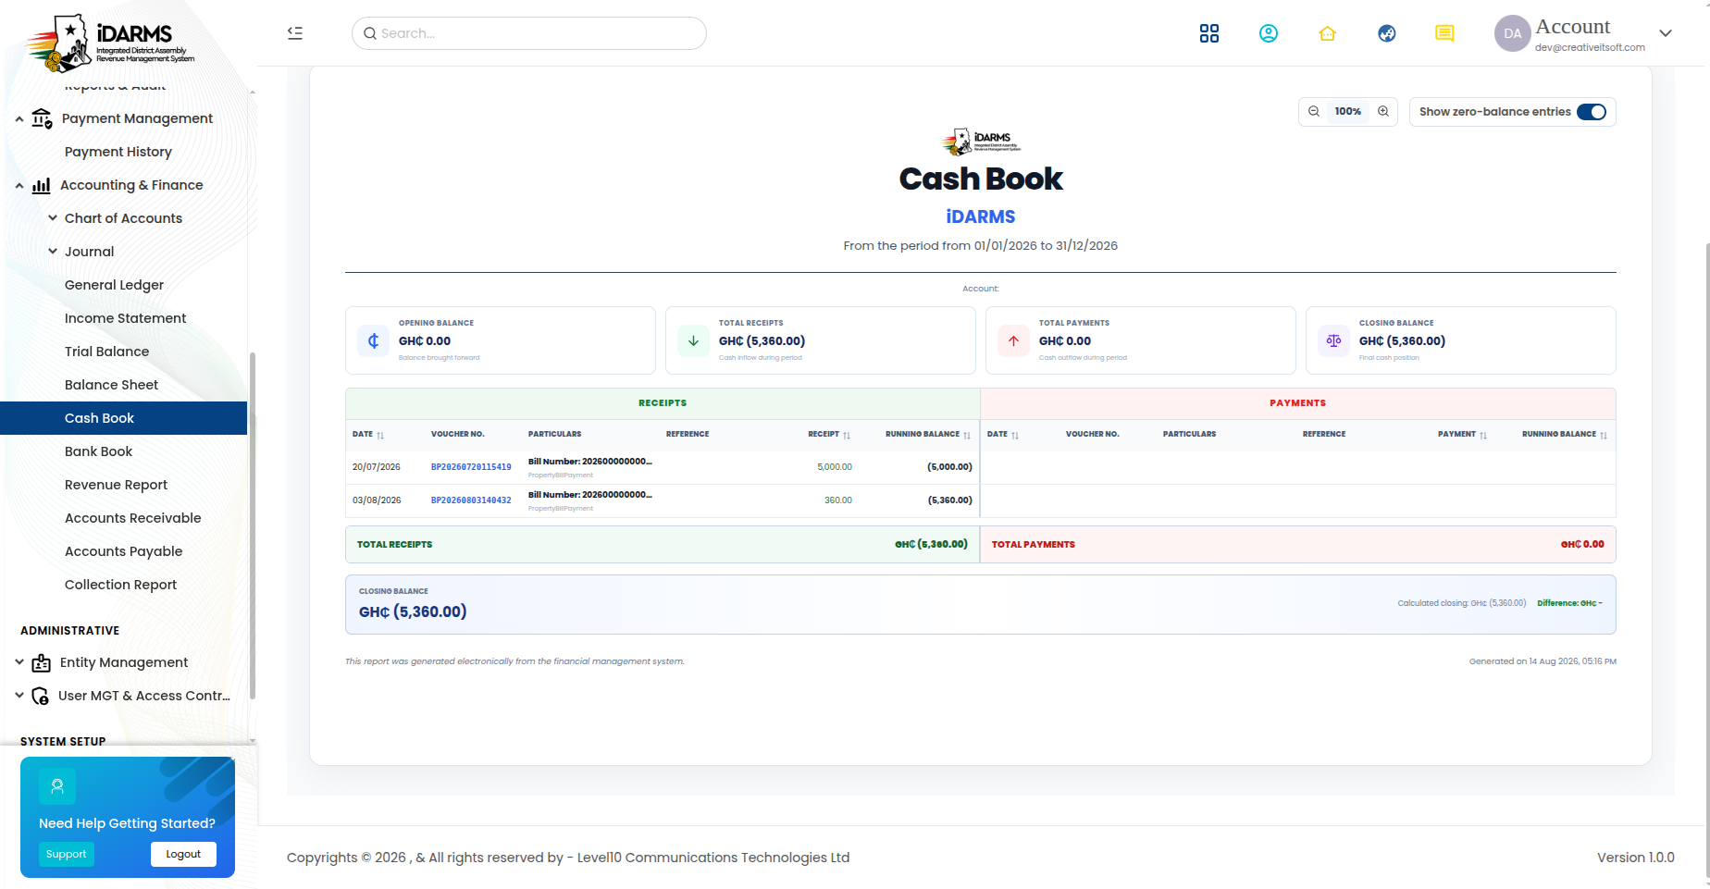Open General Ledger menu item
The height and width of the screenshot is (889, 1710).
pos(114,285)
